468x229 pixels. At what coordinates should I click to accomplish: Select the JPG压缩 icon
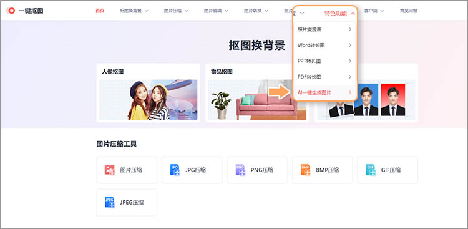pyautogui.click(x=175, y=170)
